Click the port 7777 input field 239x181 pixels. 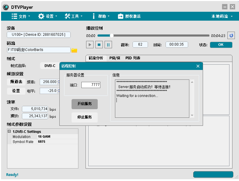(x=91, y=85)
